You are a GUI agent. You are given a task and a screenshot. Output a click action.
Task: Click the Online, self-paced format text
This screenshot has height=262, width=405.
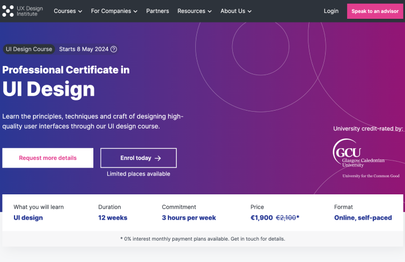click(x=363, y=218)
